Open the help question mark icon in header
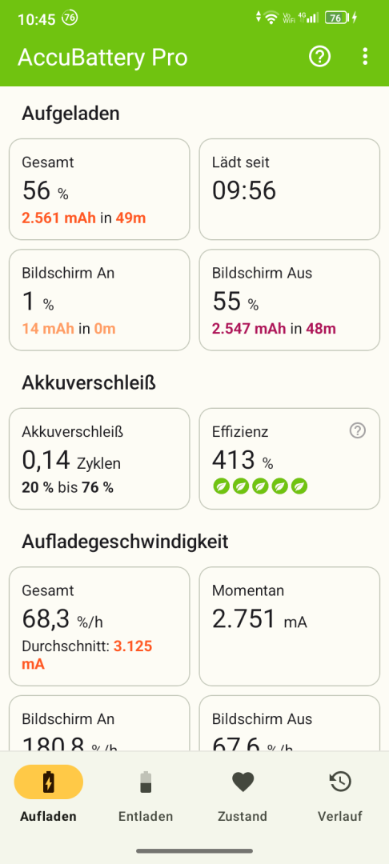The width and height of the screenshot is (389, 864). click(x=319, y=57)
